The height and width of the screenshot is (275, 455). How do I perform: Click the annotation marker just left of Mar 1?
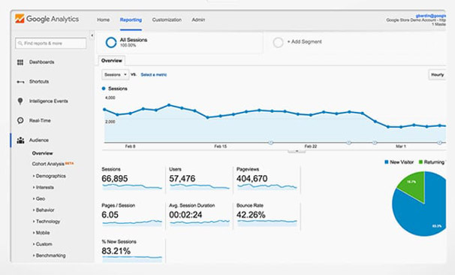point(375,143)
